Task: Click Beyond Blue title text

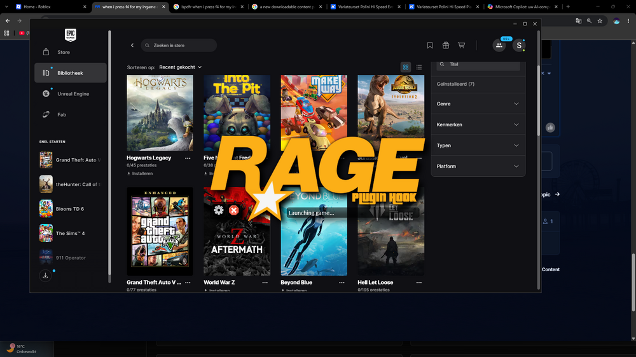Action: (296, 283)
